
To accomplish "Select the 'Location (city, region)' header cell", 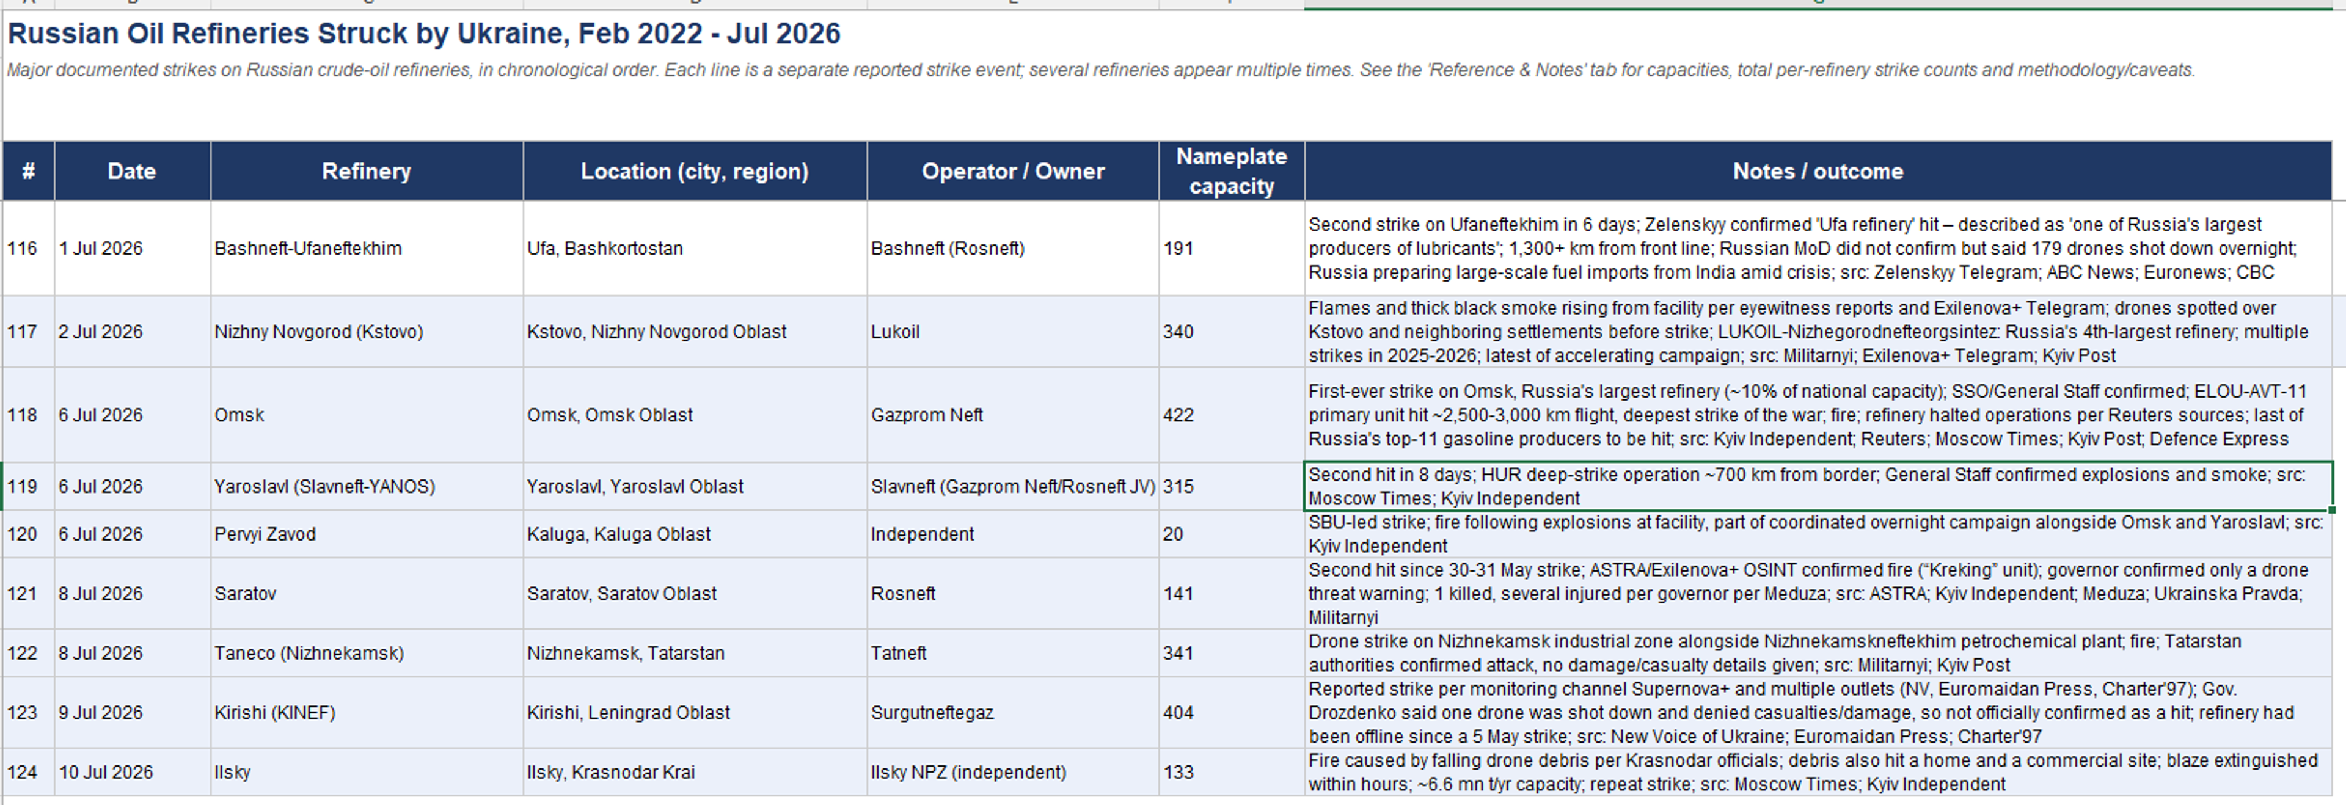I will 695,171.
